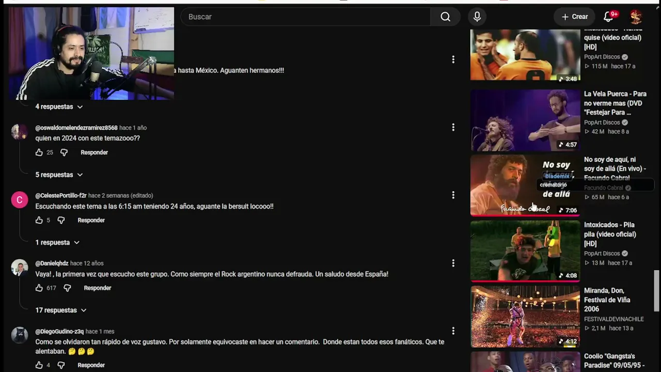Click the search magnifier button
The height and width of the screenshot is (372, 661).
[445, 17]
